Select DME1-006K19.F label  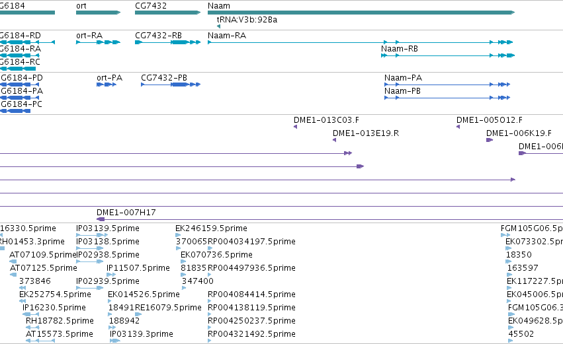coord(519,133)
